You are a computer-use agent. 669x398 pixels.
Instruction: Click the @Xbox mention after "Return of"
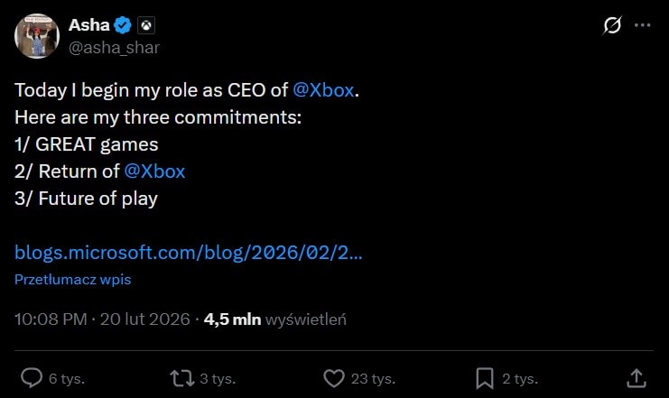tap(154, 171)
